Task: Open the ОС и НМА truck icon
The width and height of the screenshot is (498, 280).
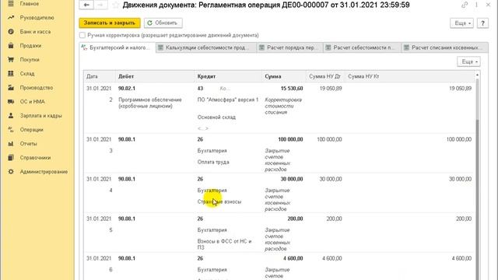Action: point(11,102)
